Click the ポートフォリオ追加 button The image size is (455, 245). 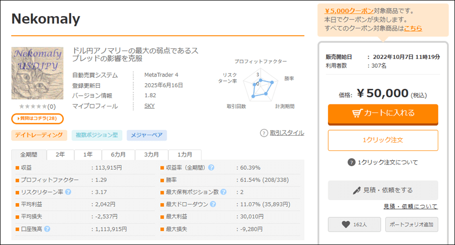tap(412, 224)
